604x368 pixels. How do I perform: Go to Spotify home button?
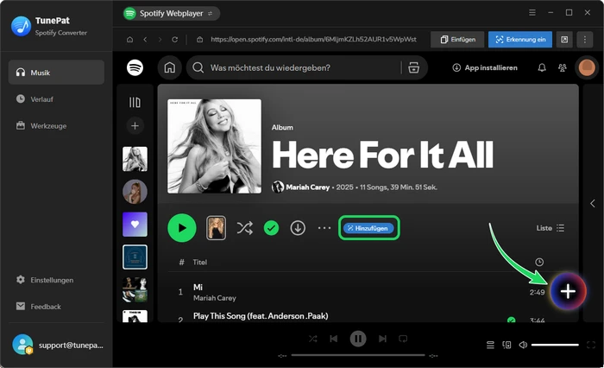coord(169,67)
